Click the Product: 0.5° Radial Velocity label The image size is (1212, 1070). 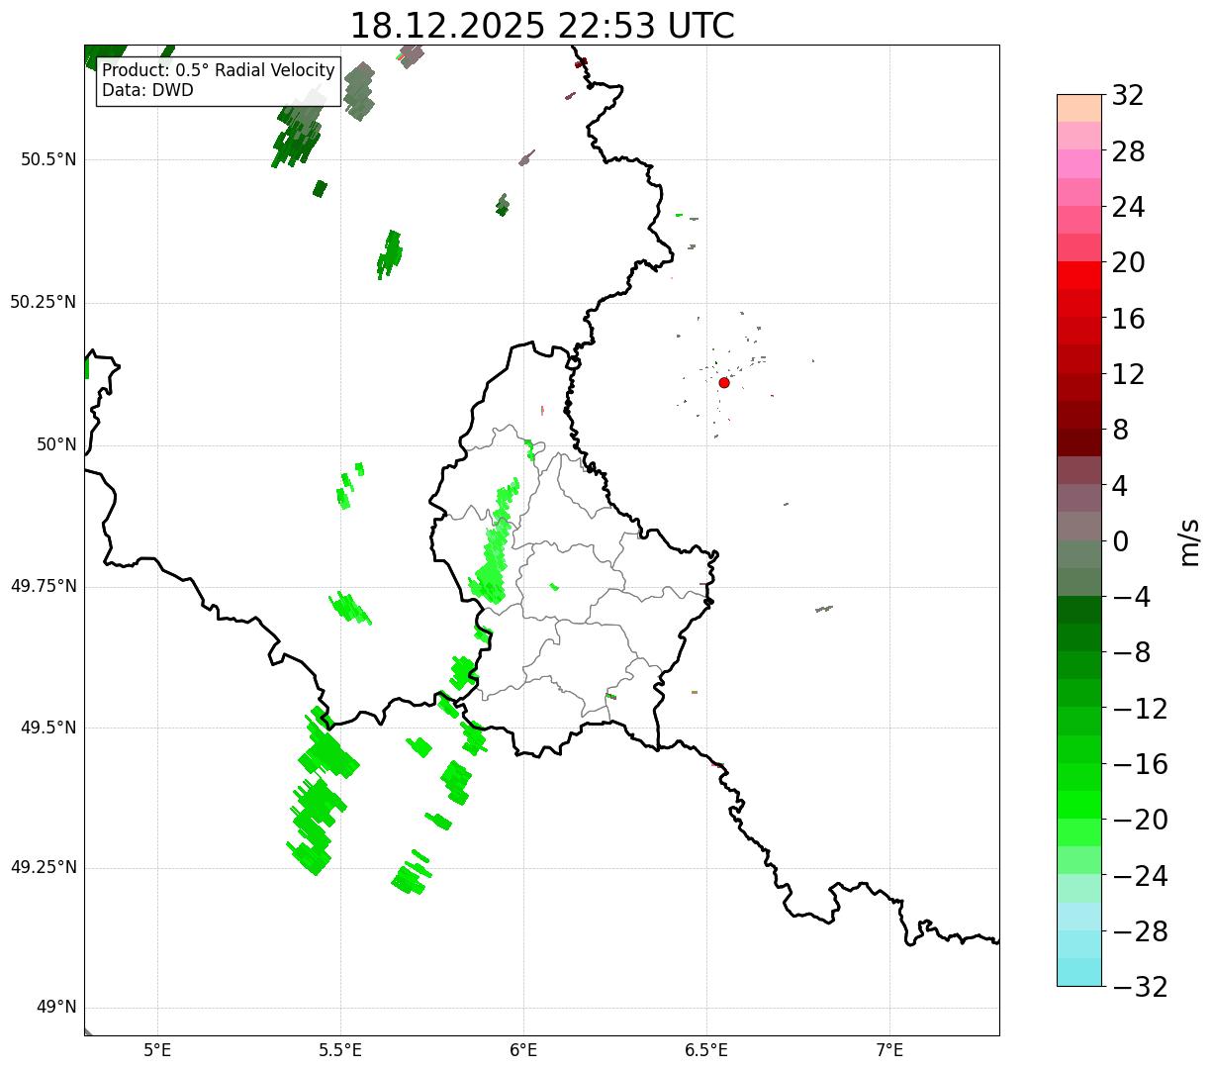(x=219, y=71)
